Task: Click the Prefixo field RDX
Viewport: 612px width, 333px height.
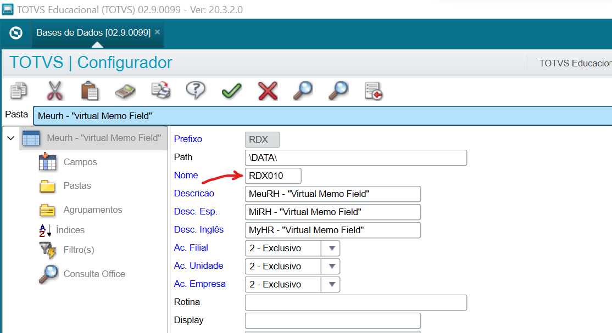Action: tap(262, 139)
